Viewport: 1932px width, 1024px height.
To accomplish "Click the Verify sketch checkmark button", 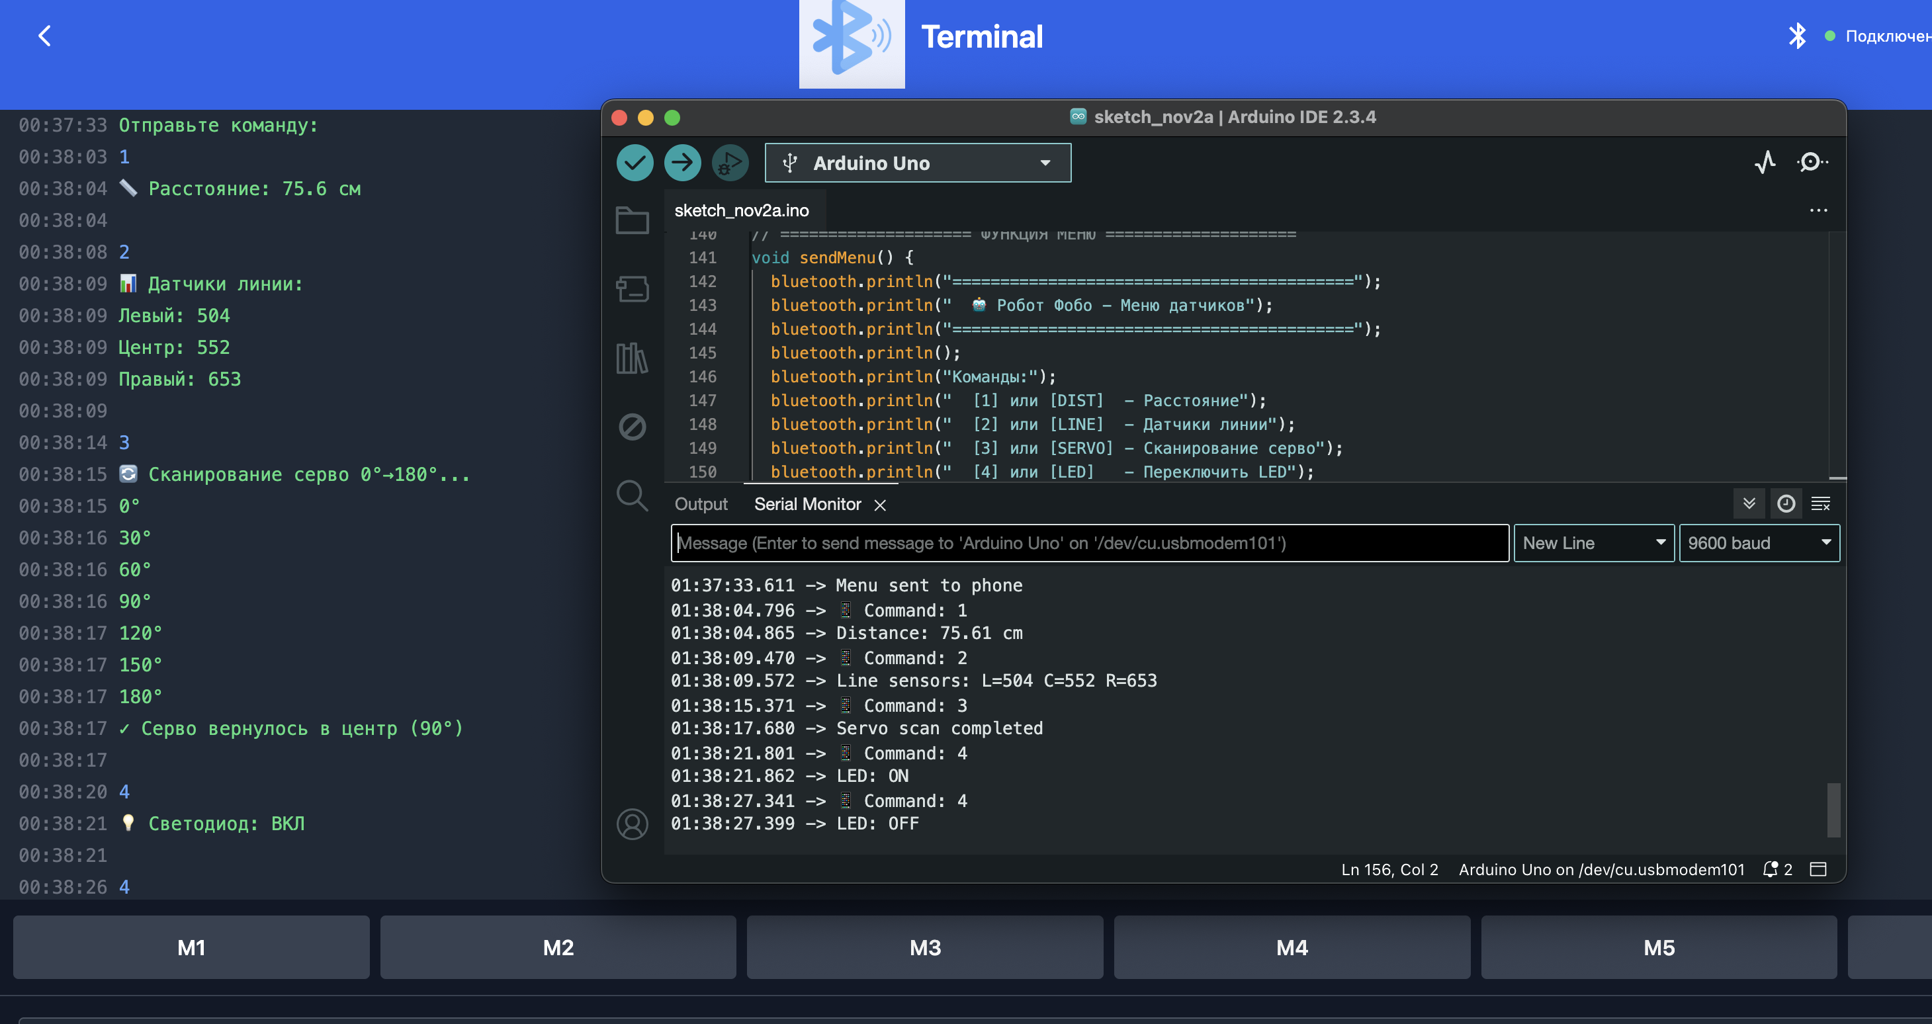I will click(x=635, y=163).
